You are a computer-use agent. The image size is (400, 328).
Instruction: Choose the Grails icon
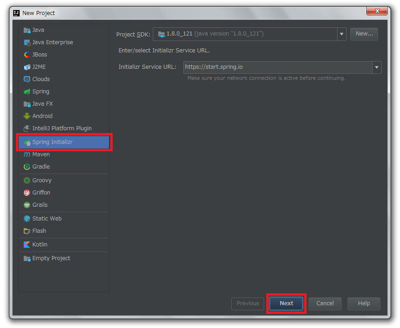click(x=27, y=205)
